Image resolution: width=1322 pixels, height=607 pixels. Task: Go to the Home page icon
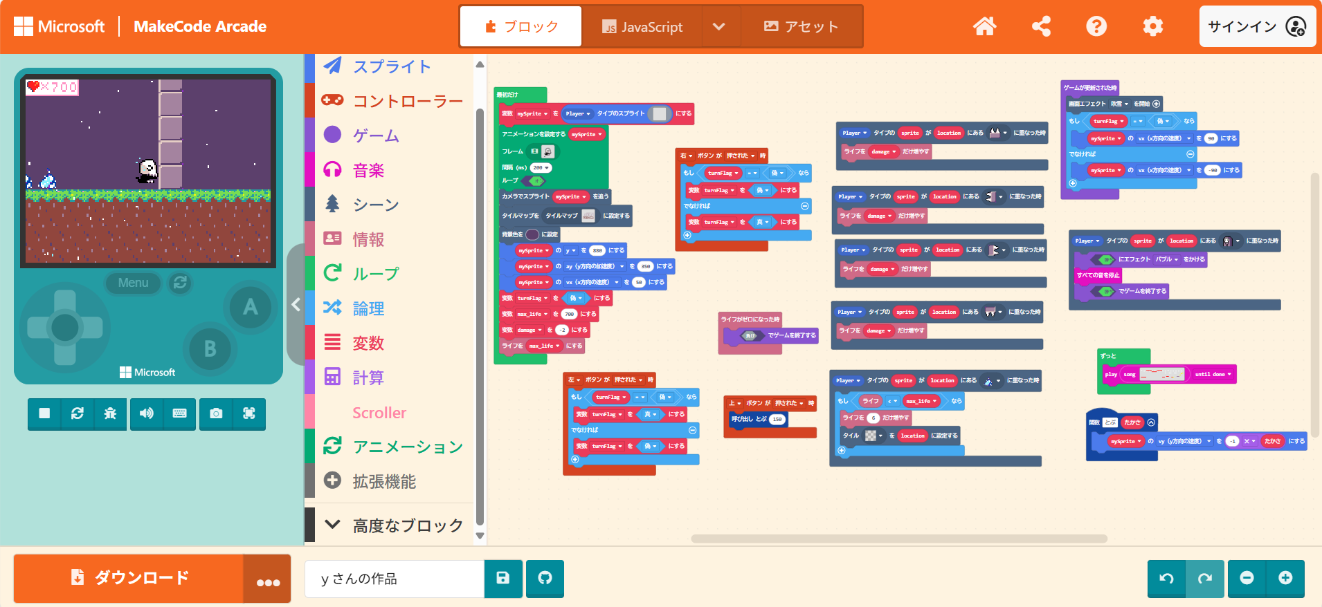(x=984, y=26)
